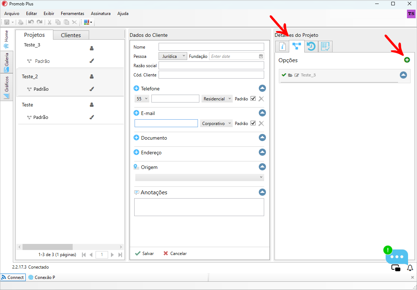417x290 pixels.
Task: Click the edit icon beside Teste_3 option
Action: coord(297,75)
